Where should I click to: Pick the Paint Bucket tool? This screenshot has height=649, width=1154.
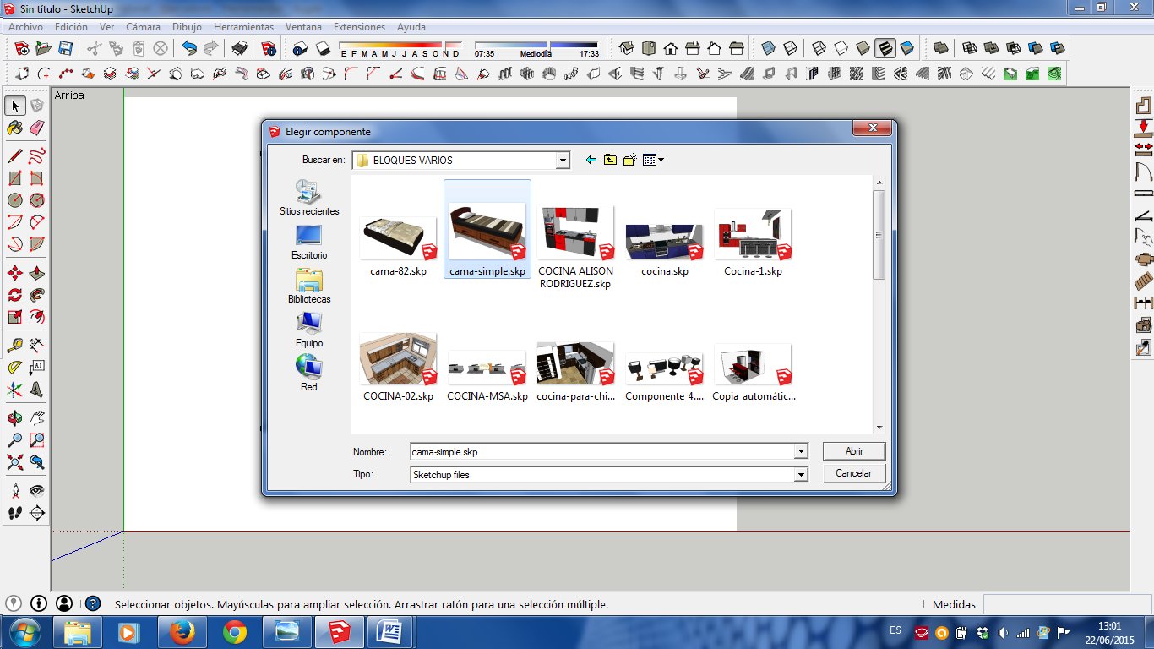[15, 128]
